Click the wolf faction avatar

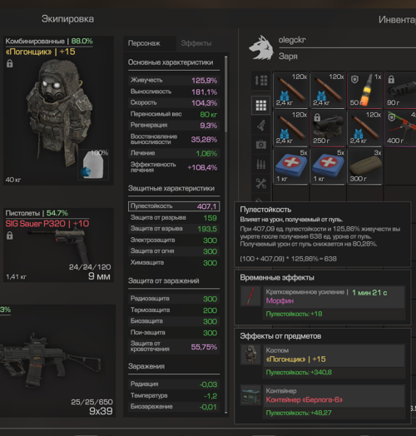[261, 47]
